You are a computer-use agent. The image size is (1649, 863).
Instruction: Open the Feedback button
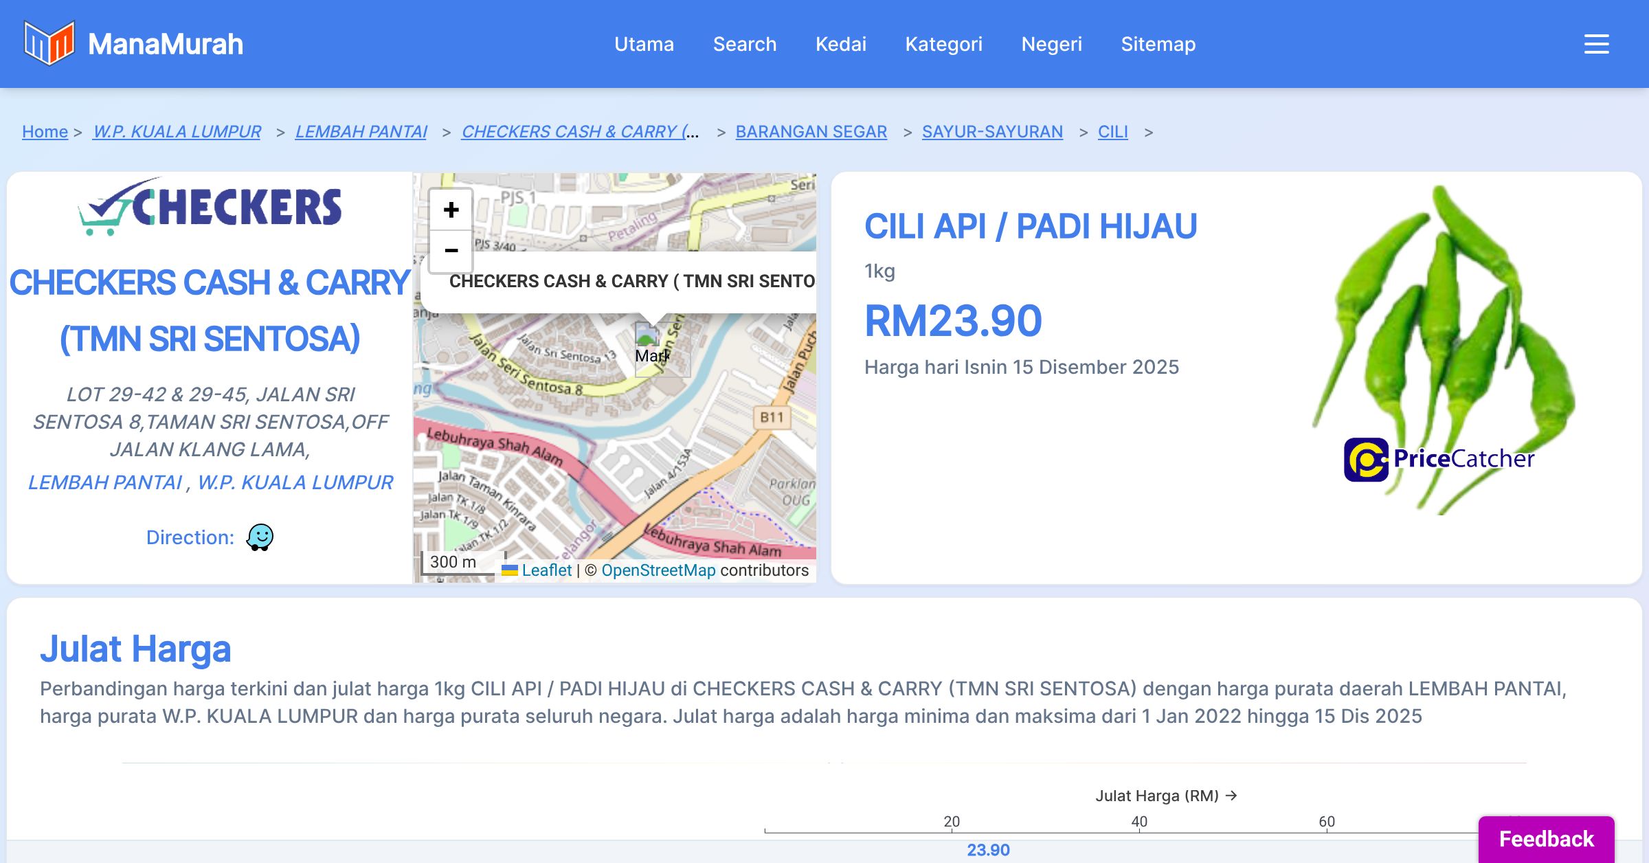click(x=1546, y=839)
